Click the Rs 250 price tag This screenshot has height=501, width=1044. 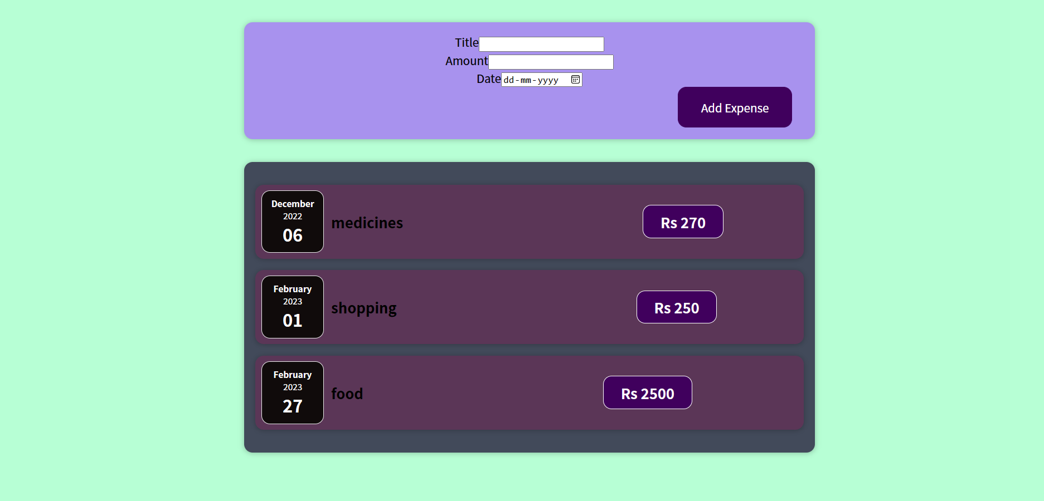(x=677, y=307)
